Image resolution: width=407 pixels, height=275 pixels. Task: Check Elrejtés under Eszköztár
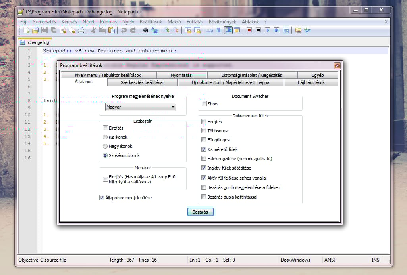[105, 128]
